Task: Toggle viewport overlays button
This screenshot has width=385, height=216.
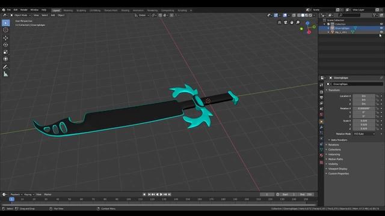Action: (x=285, y=15)
